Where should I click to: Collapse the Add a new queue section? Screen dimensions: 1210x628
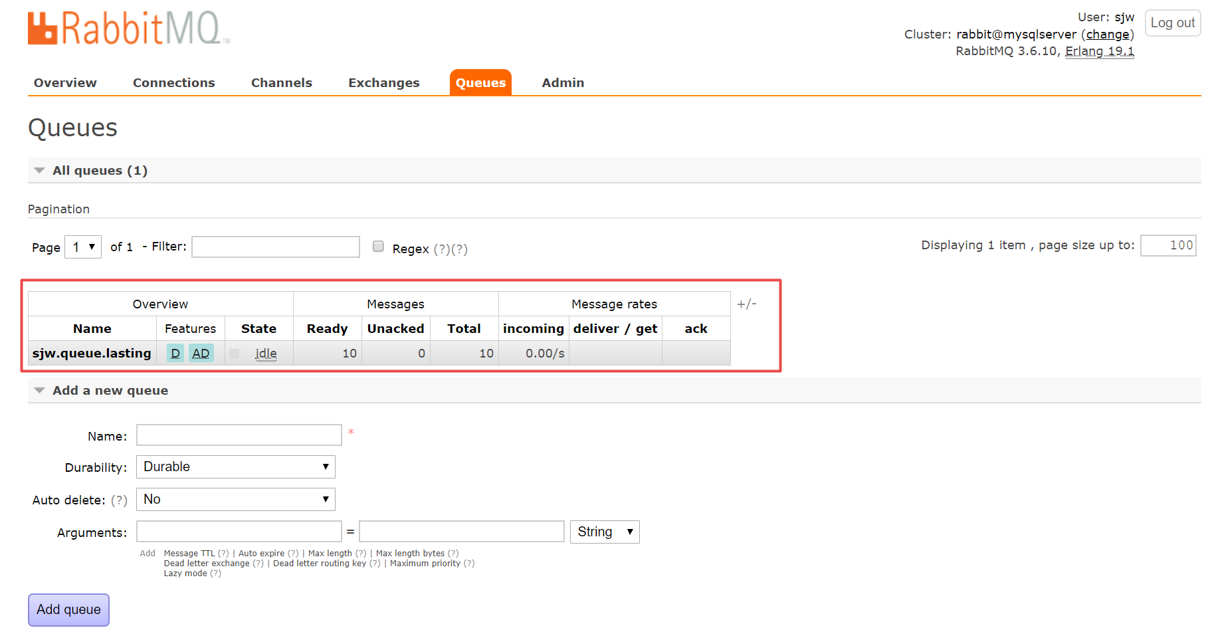point(40,391)
